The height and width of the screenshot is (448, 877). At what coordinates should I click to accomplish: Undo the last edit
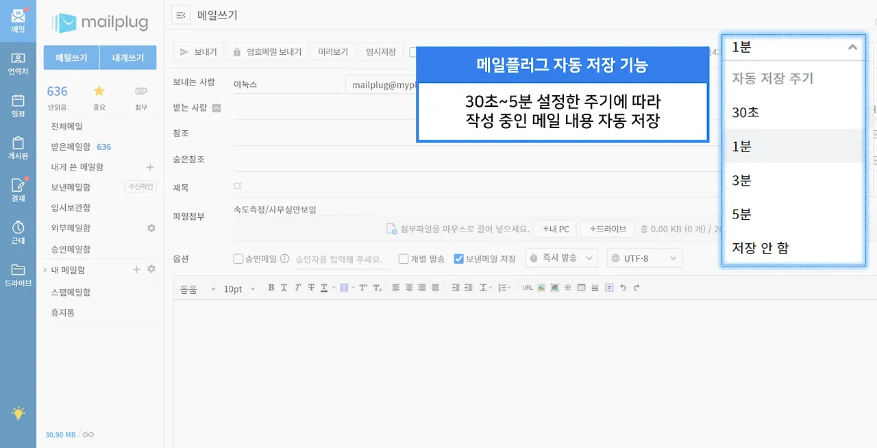623,288
